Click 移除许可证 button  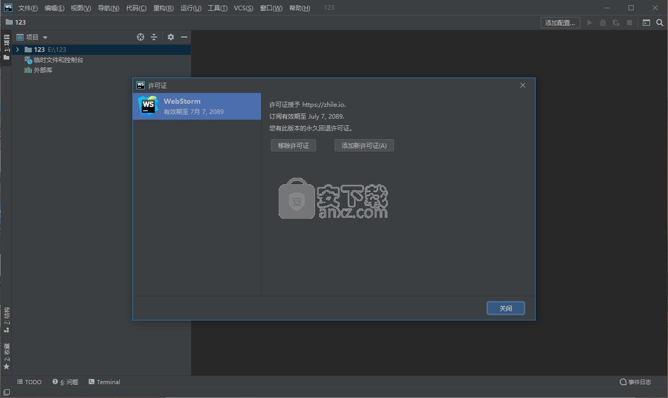coord(293,145)
